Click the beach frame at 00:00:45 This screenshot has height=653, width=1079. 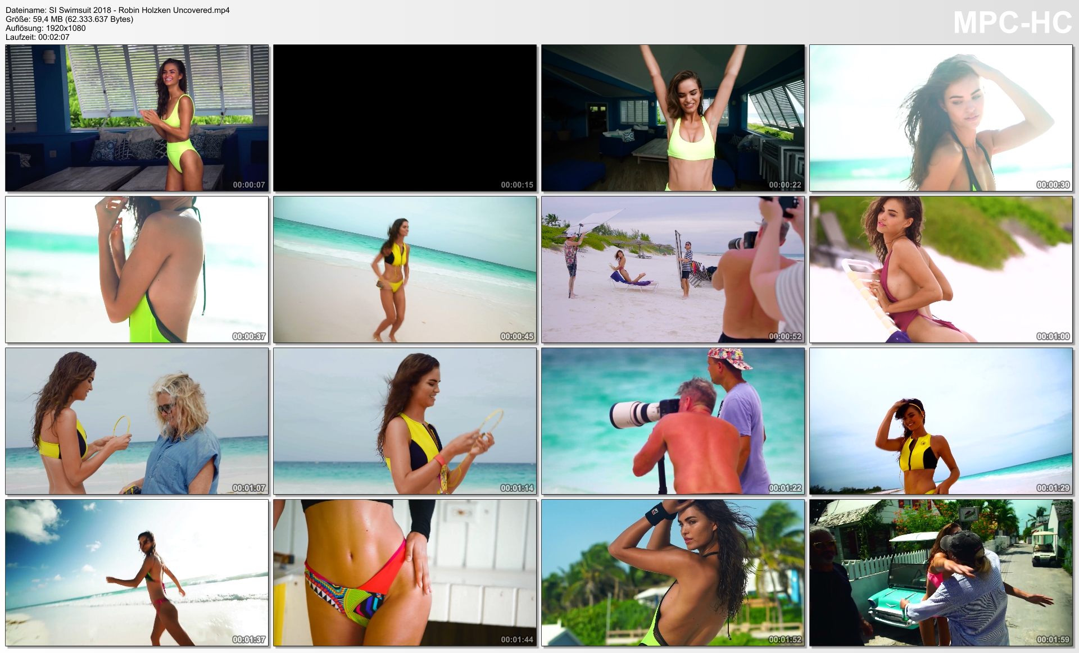pyautogui.click(x=405, y=270)
